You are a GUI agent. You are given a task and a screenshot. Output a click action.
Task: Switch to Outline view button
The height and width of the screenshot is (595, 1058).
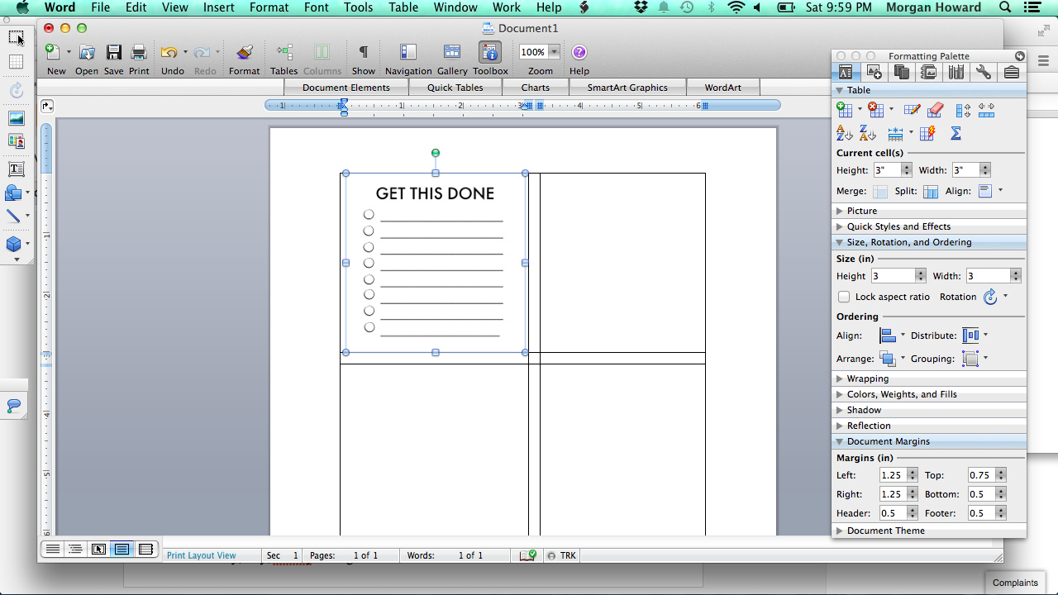[75, 549]
